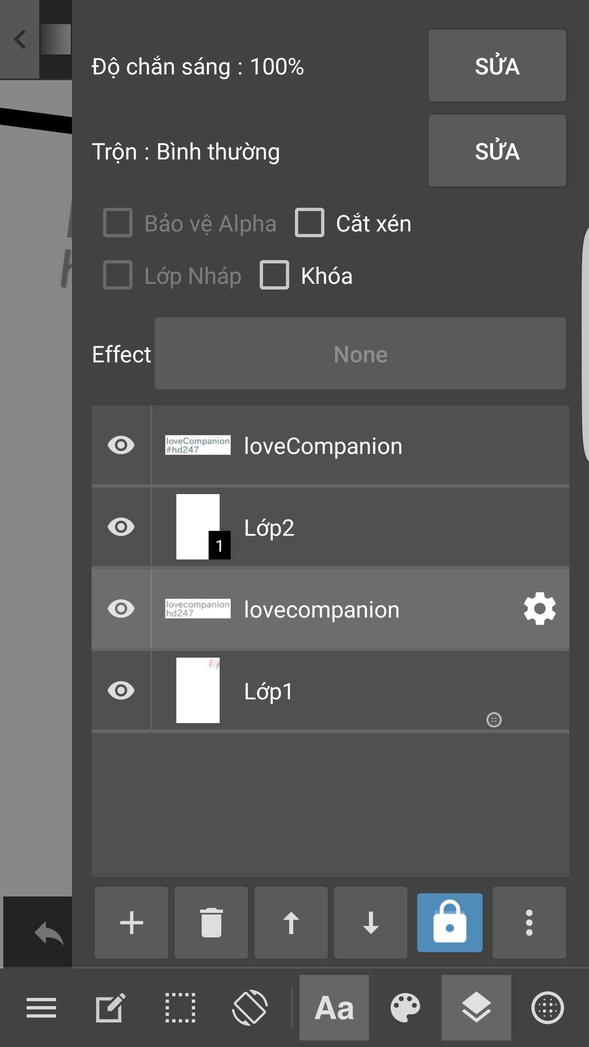This screenshot has height=1047, width=589.
Task: Collapse panel with back chevron
Action: click(20, 40)
